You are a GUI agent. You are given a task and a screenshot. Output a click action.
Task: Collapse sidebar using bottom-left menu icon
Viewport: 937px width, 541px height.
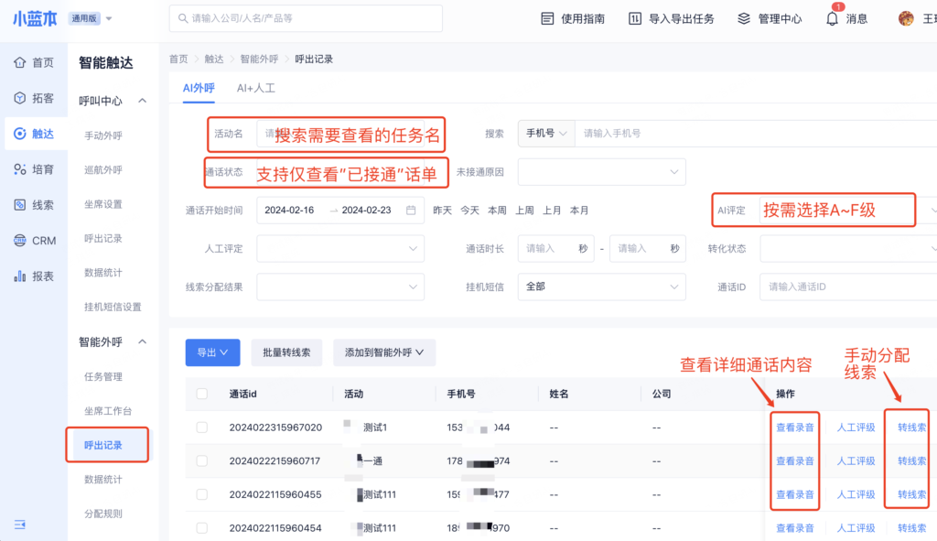[x=20, y=524]
